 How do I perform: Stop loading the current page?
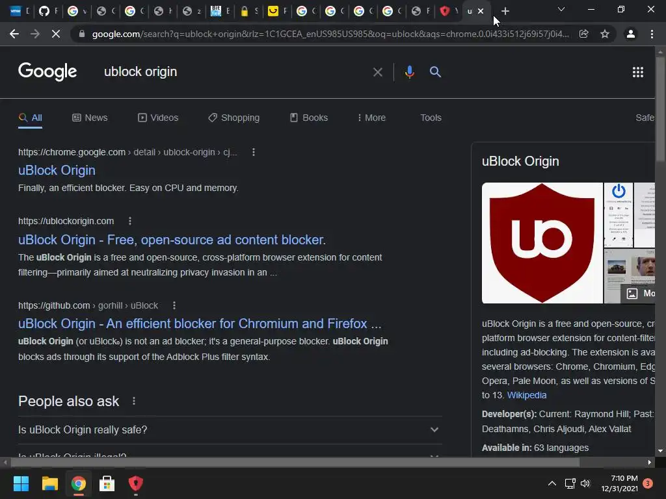56,34
